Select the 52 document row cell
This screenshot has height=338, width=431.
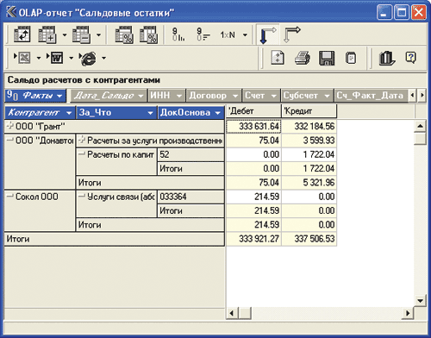[191, 154]
